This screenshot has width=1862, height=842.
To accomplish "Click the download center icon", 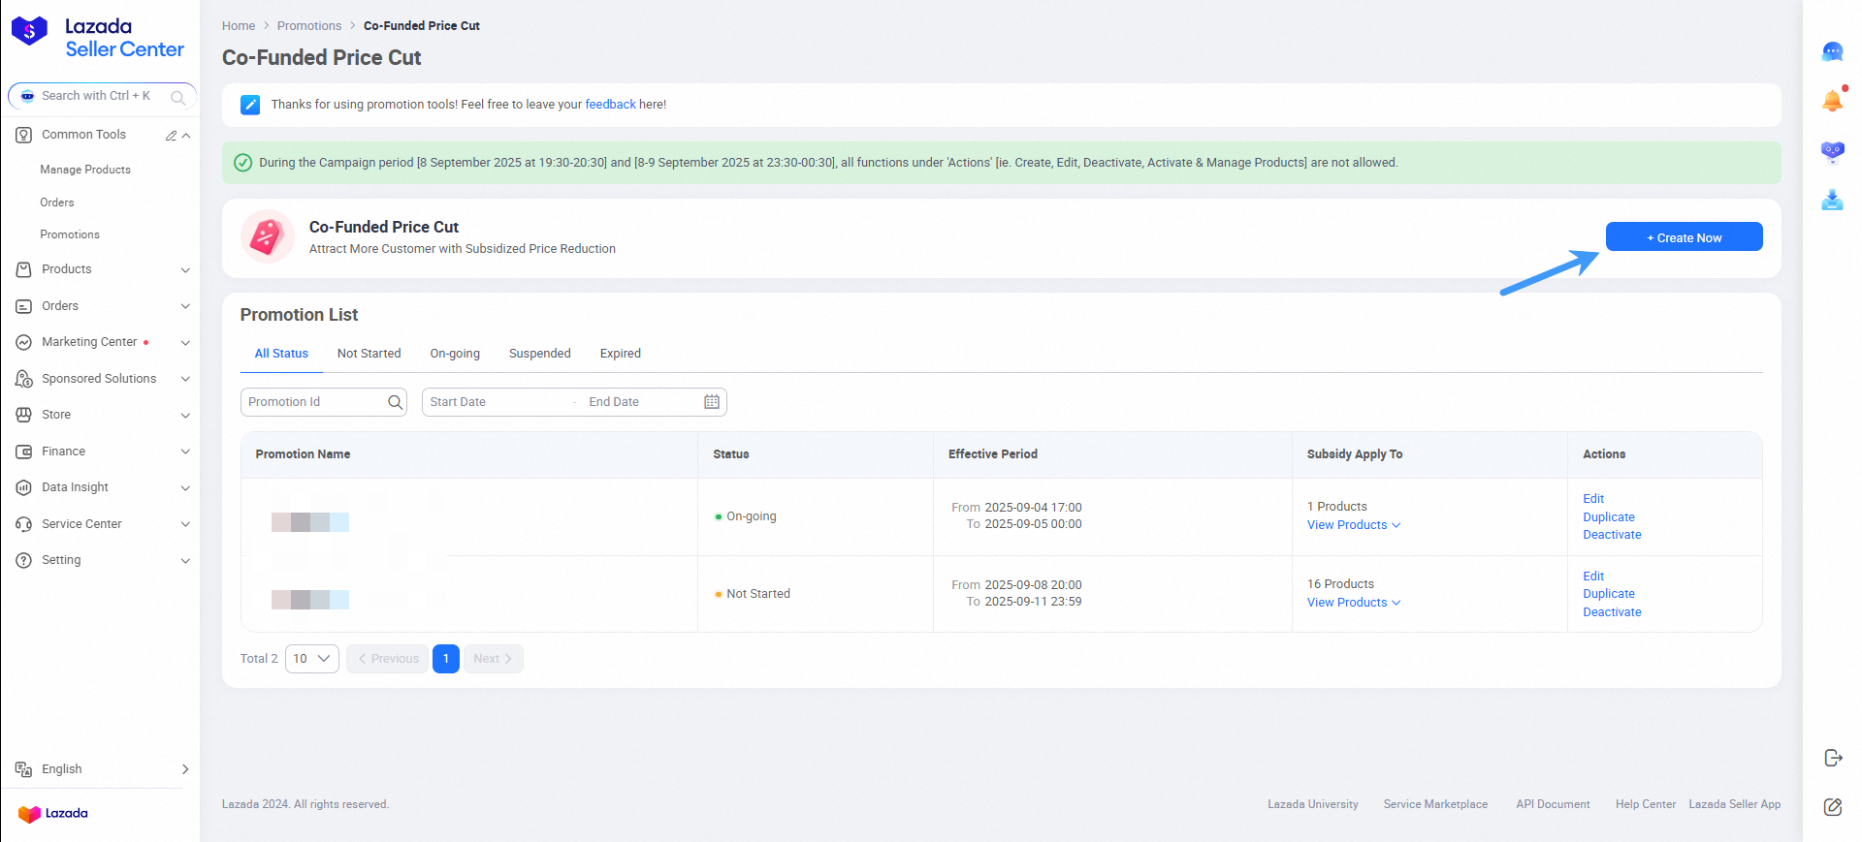I will (1832, 201).
